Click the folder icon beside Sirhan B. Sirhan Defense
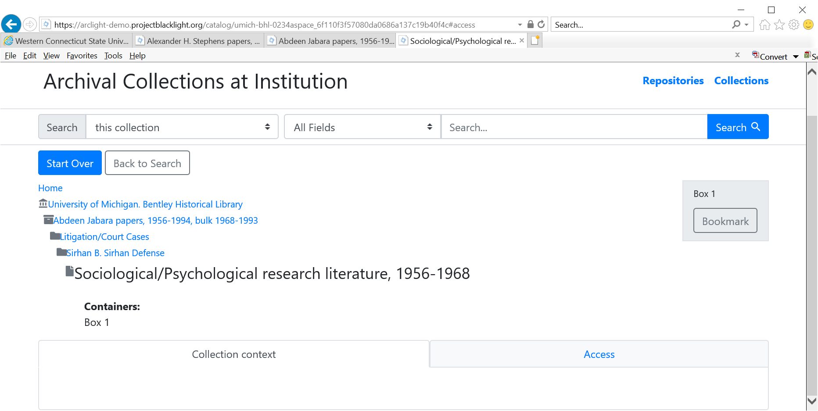Viewport: 818px width, 411px height. pyautogui.click(x=61, y=252)
